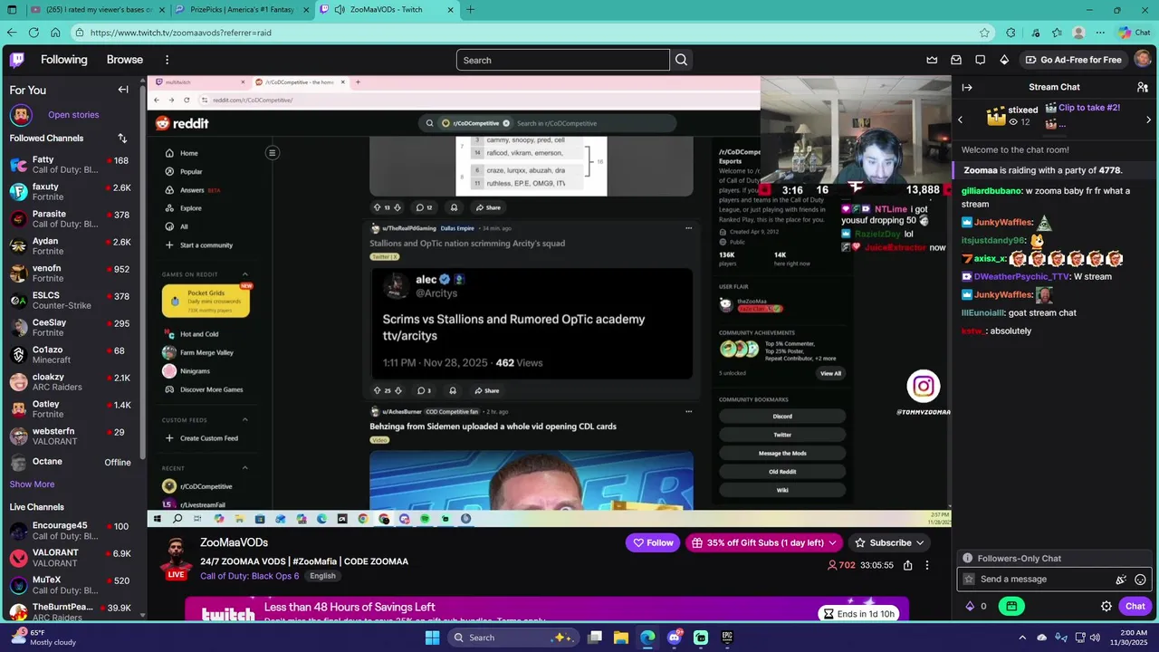Open the chat community users icon

(x=1143, y=87)
